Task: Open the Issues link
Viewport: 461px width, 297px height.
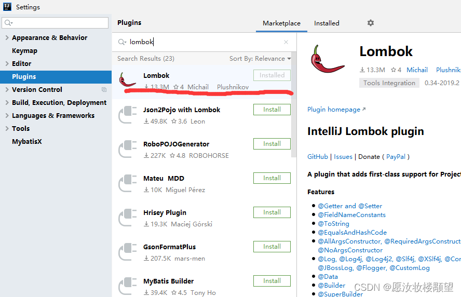Action: pyautogui.click(x=343, y=157)
